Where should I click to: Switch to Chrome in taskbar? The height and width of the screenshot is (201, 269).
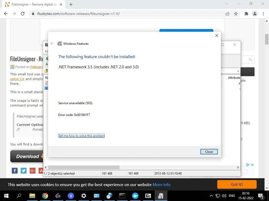click(x=45, y=196)
